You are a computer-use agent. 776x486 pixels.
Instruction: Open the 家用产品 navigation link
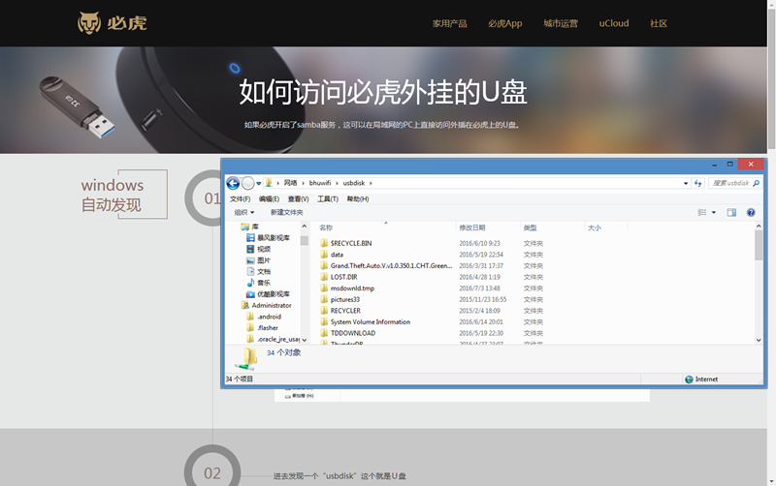[449, 23]
